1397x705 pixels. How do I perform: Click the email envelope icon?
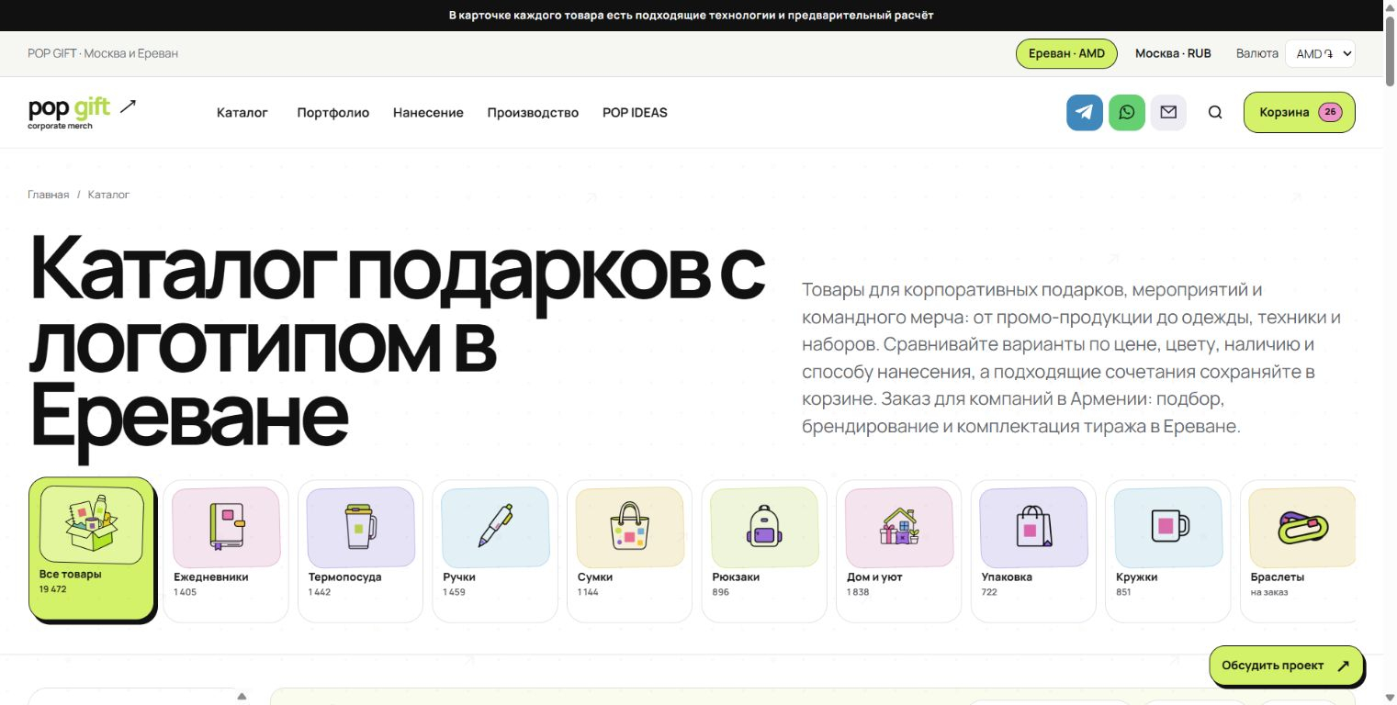tap(1168, 113)
